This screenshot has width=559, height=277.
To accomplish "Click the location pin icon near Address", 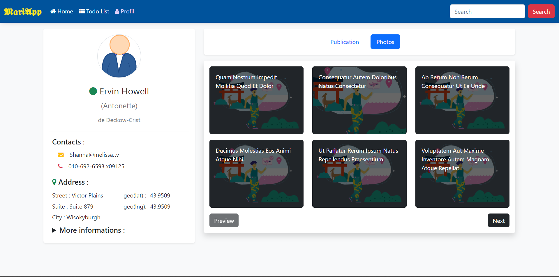I will (x=54, y=182).
